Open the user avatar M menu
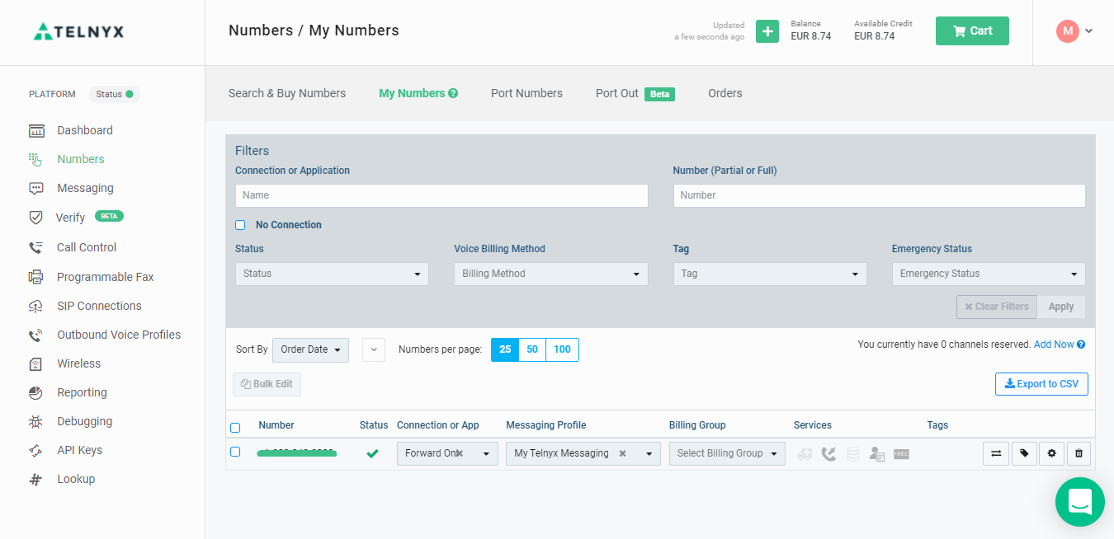 (x=1074, y=31)
